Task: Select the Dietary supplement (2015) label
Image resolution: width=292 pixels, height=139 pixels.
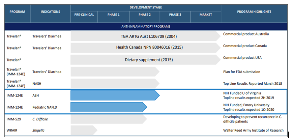Action: [x=149, y=60]
